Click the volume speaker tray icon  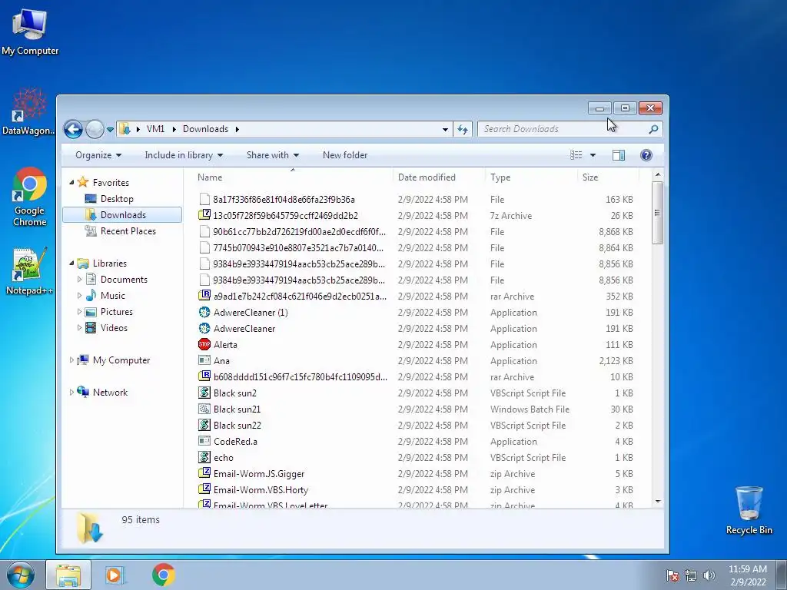pyautogui.click(x=709, y=575)
